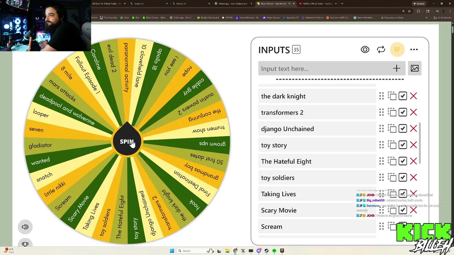
Task: Spin the wheel with the SPIN button
Action: pyautogui.click(x=127, y=142)
